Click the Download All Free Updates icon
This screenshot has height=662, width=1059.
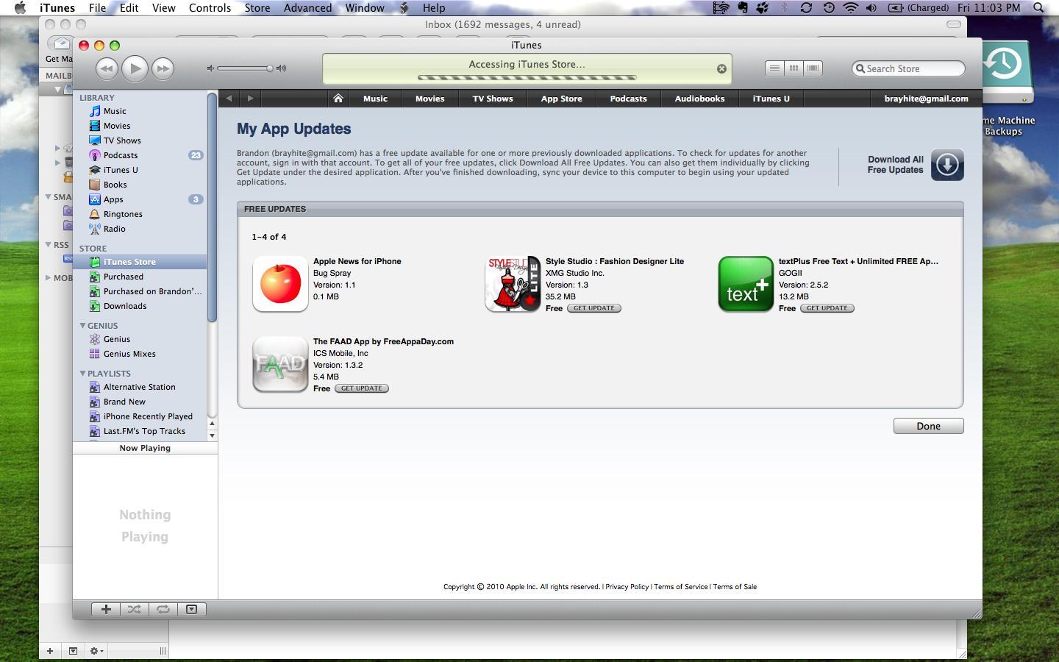pyautogui.click(x=947, y=164)
